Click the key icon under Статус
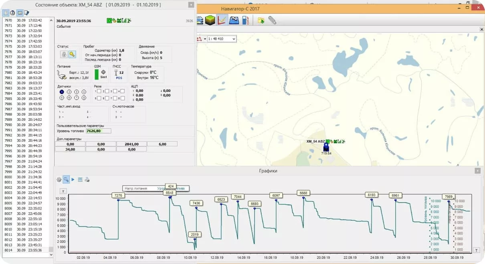 tap(72, 54)
